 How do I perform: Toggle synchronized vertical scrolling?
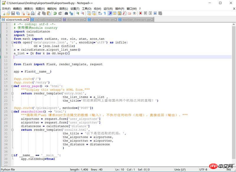click(x=89, y=13)
